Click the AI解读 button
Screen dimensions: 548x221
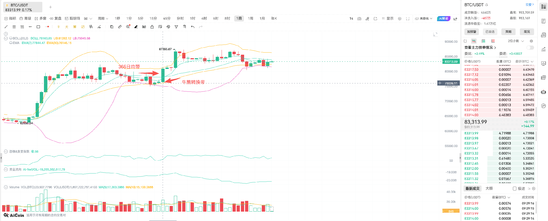pos(443,19)
